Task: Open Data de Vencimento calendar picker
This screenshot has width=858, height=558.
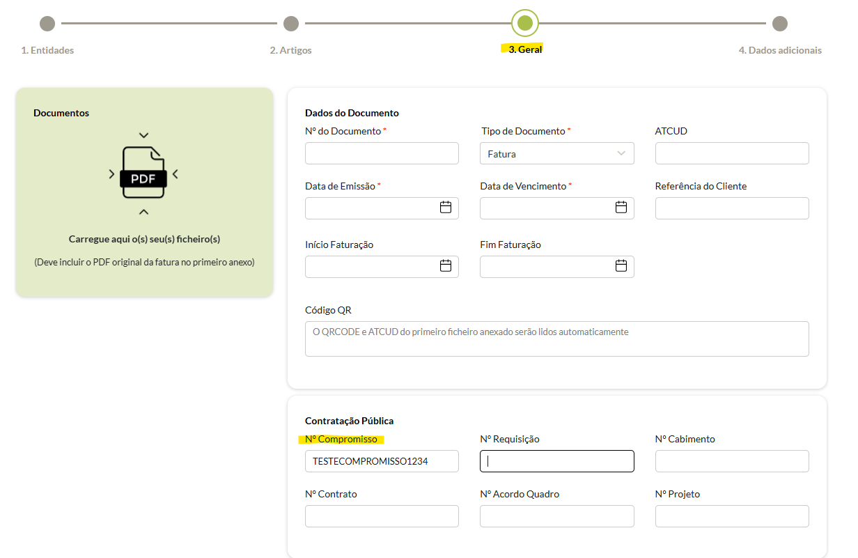Action: click(x=621, y=208)
